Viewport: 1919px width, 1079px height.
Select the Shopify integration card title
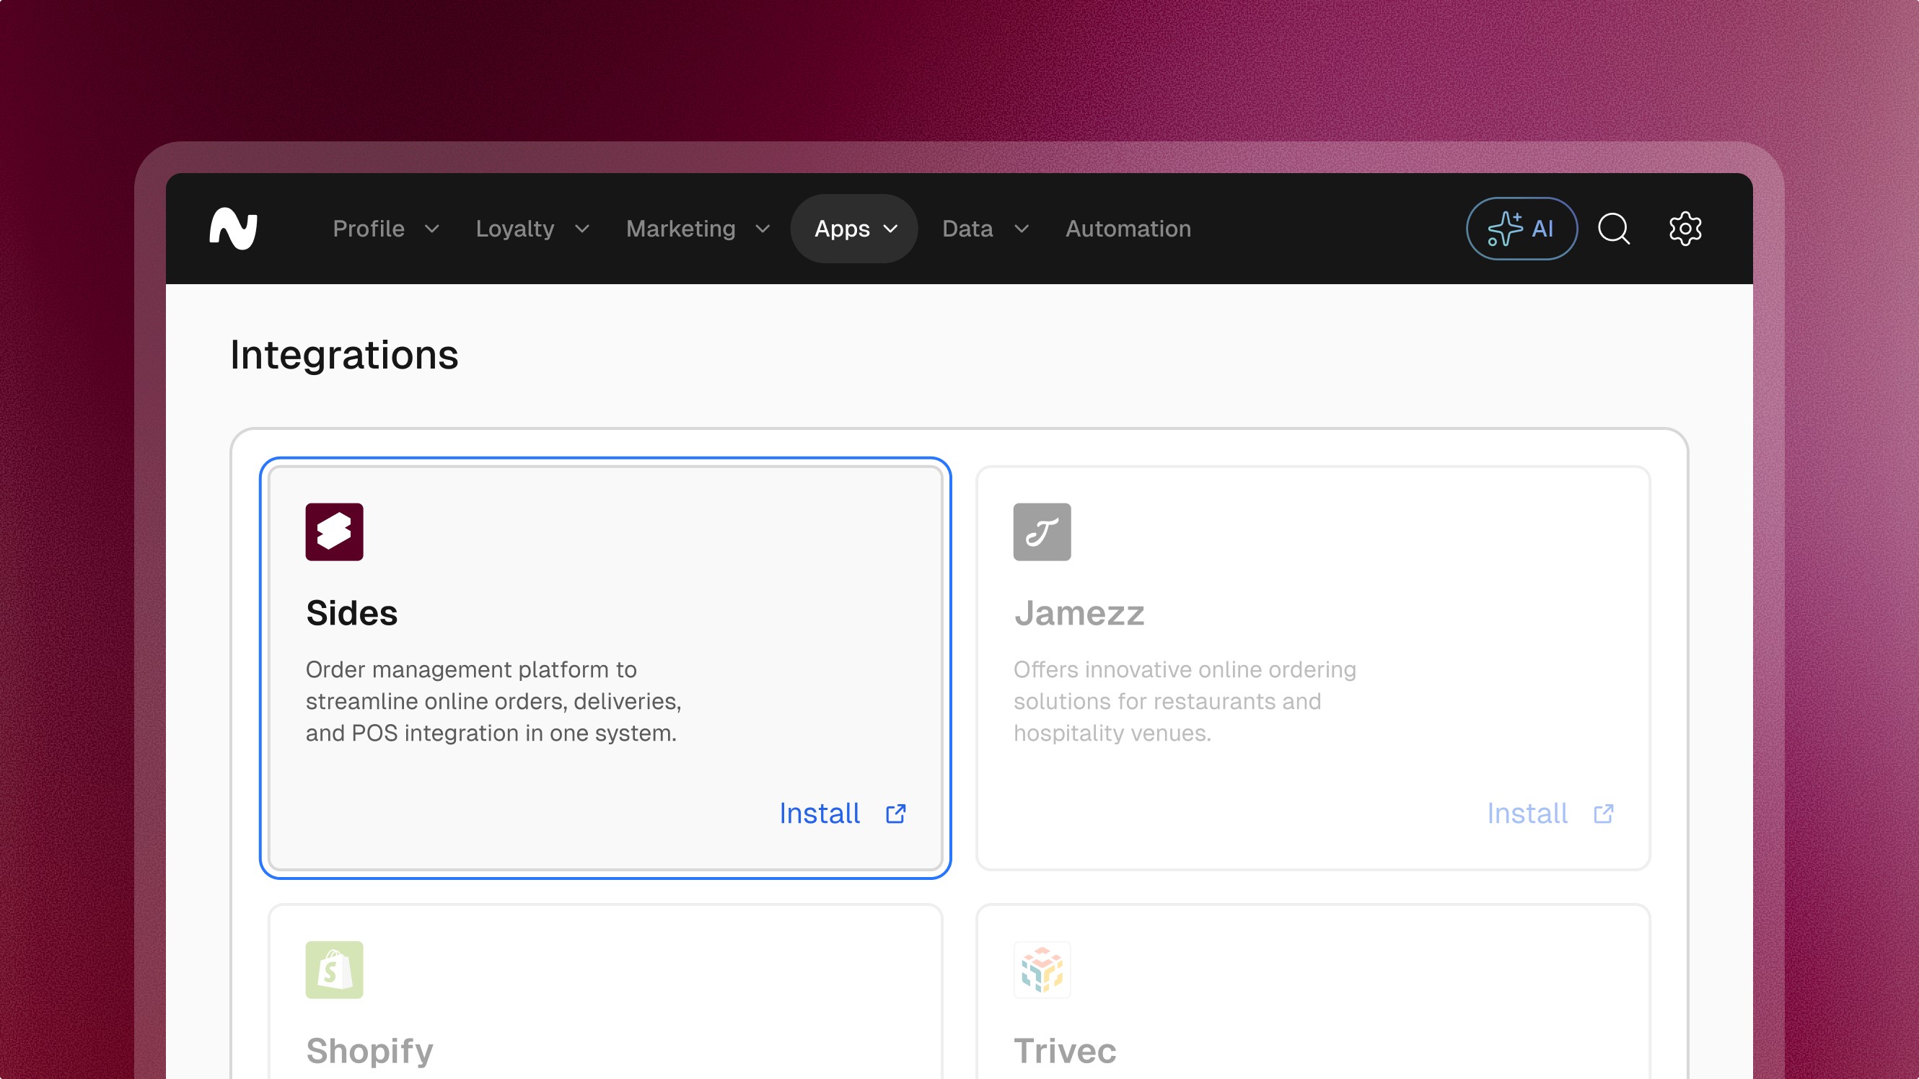(x=369, y=1051)
